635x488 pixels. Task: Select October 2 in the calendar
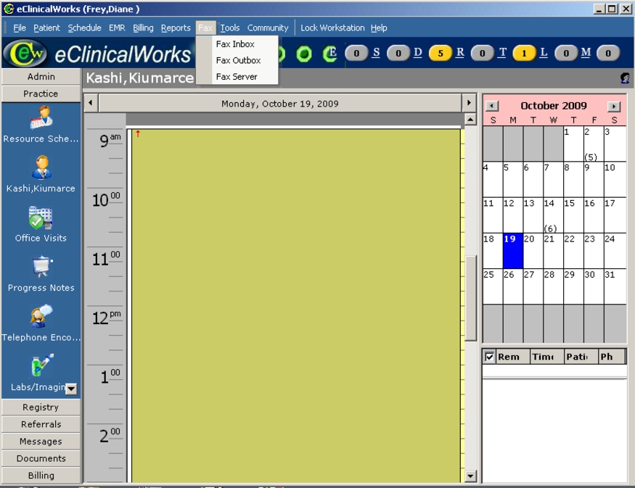(x=594, y=144)
